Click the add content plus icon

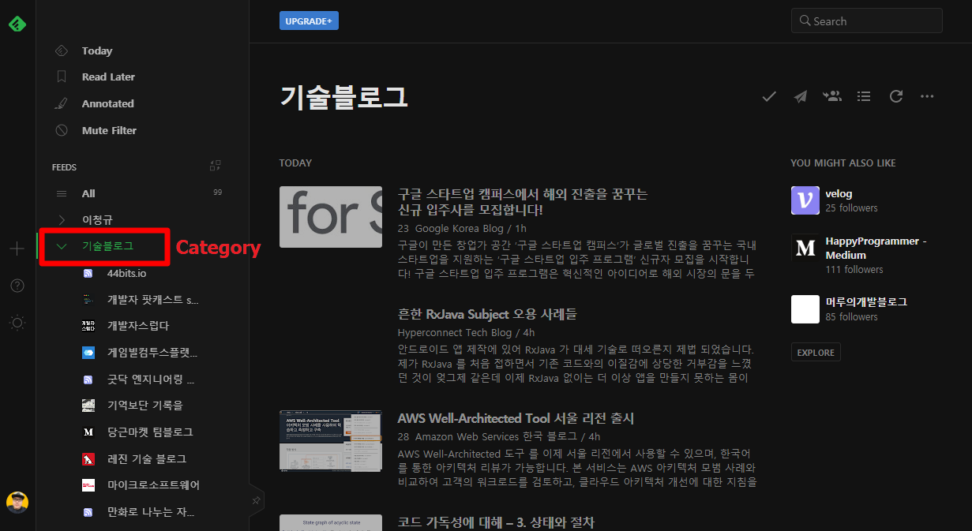tap(17, 249)
